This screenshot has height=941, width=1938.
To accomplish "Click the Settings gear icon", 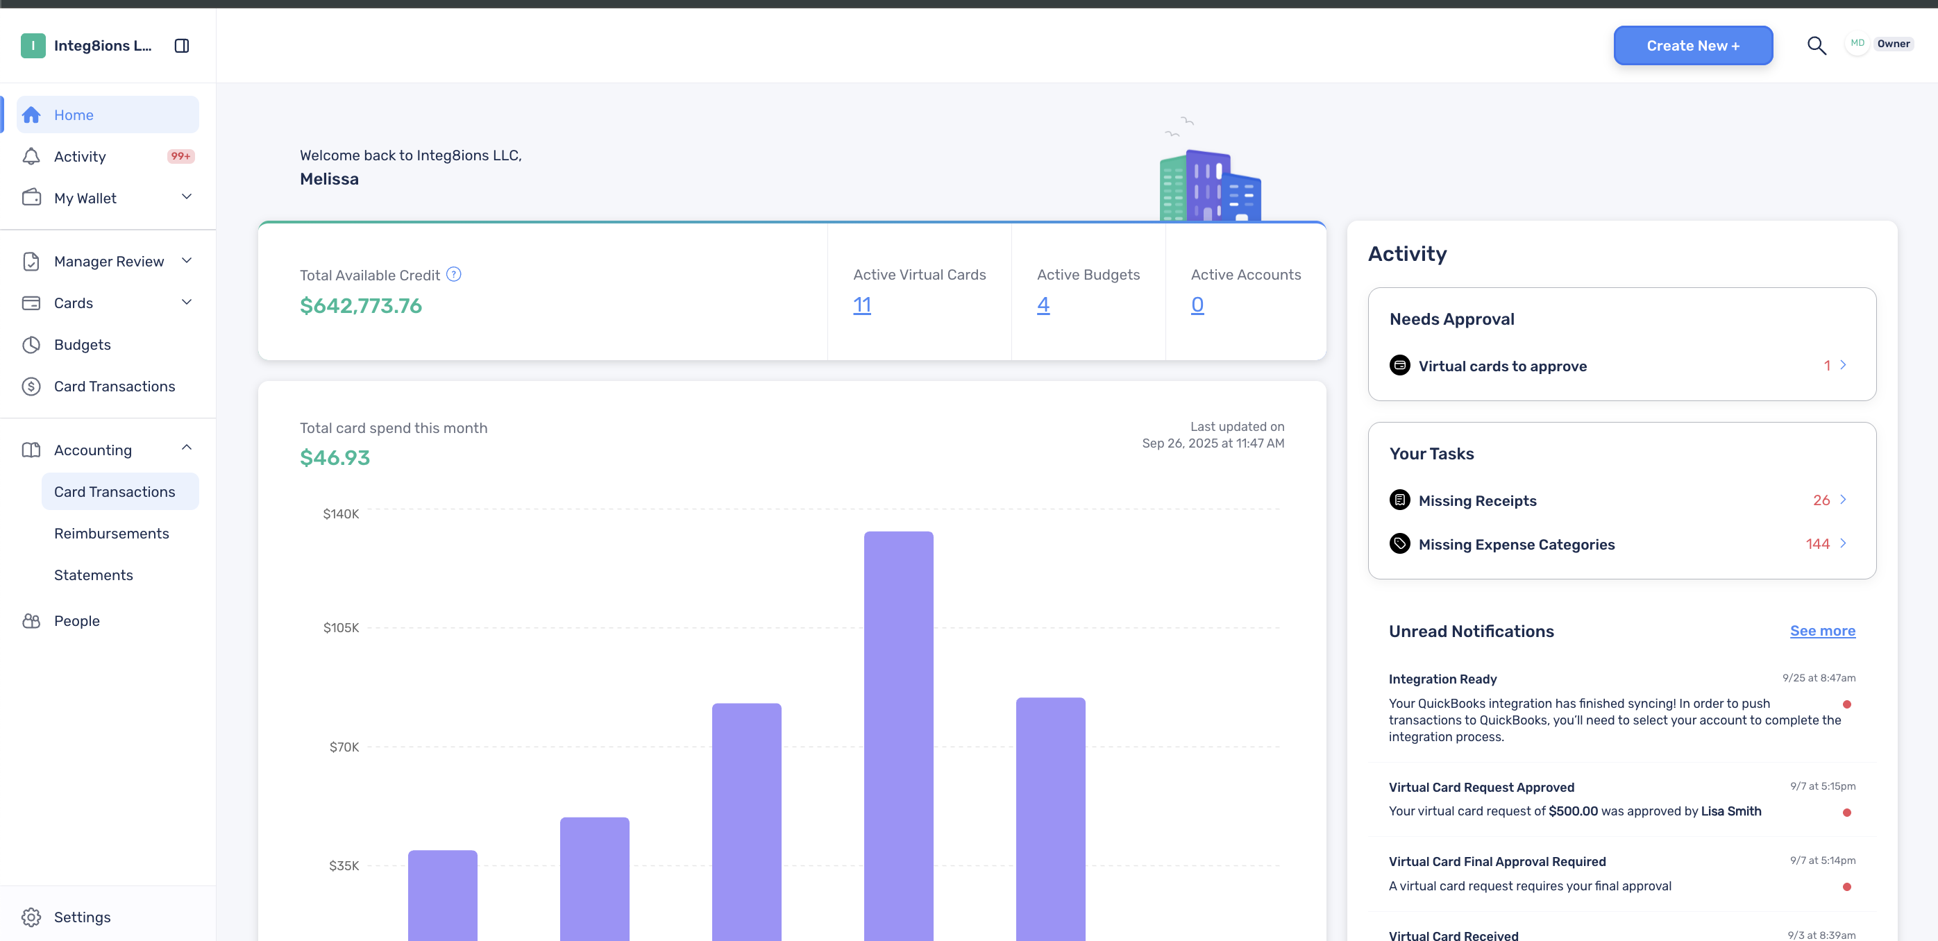I will click(32, 917).
